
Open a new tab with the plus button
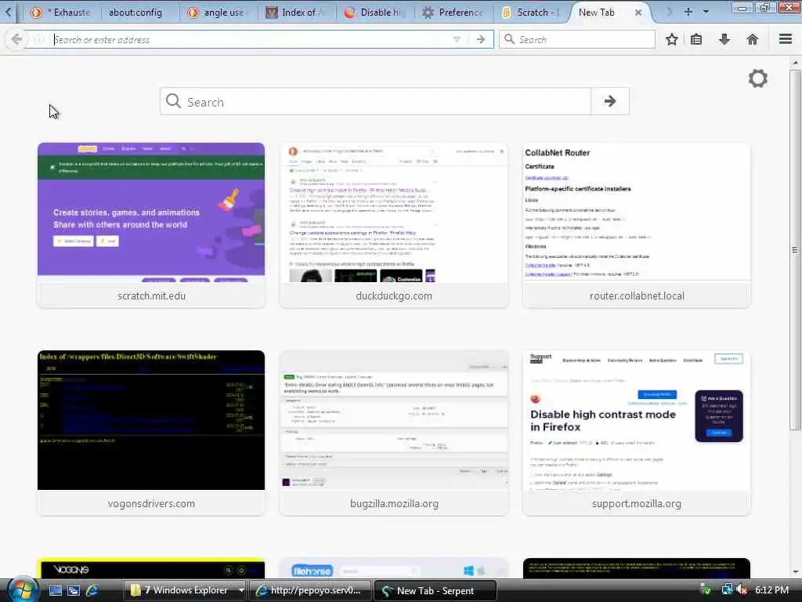coord(688,12)
